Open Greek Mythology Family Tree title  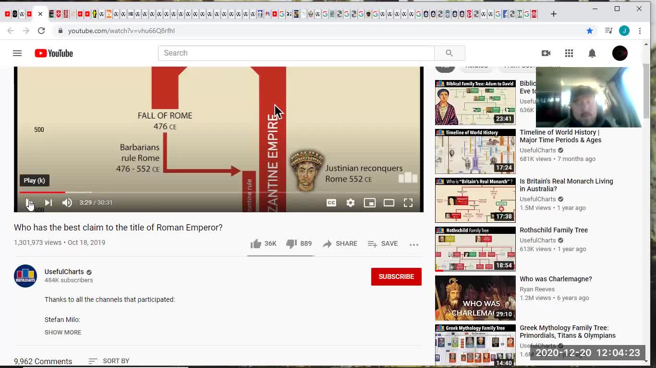[x=568, y=332]
